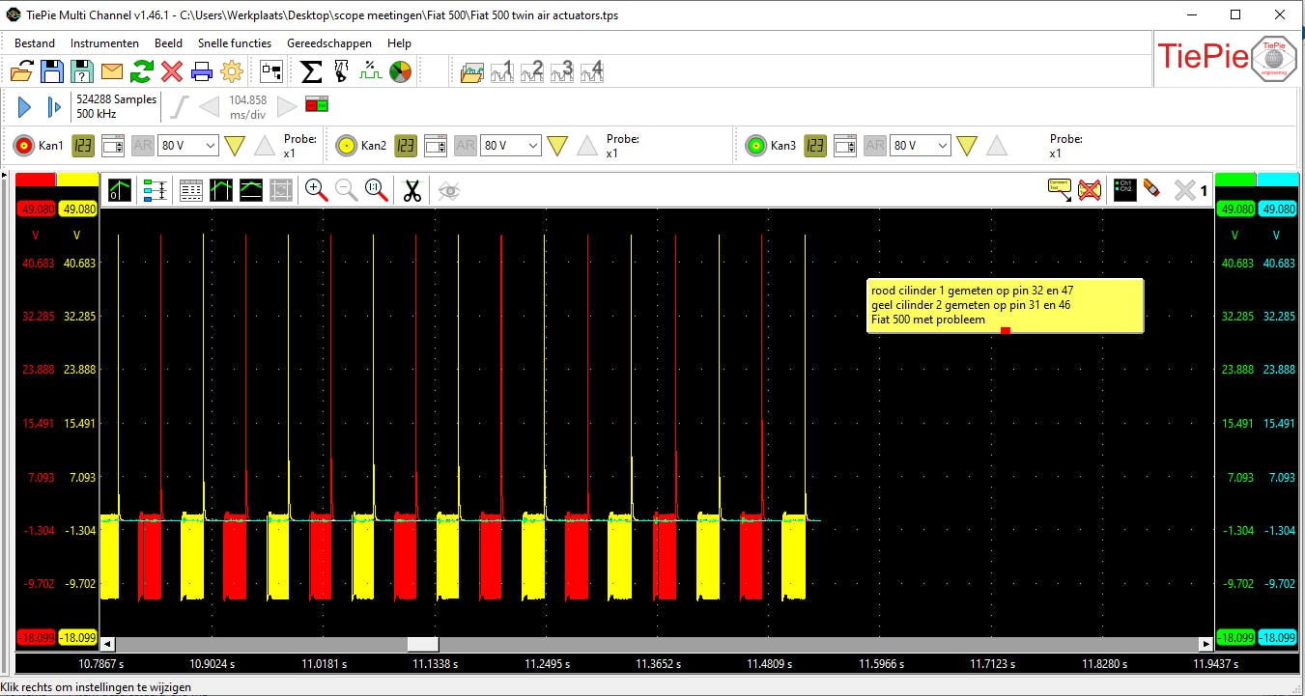This screenshot has width=1305, height=696.
Task: Click the zoom in magnifier icon
Action: point(316,190)
